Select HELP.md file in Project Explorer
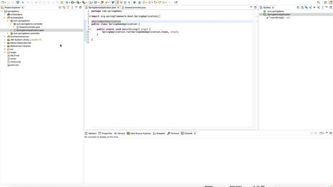This screenshot has width=333, height=187. pos(15,56)
